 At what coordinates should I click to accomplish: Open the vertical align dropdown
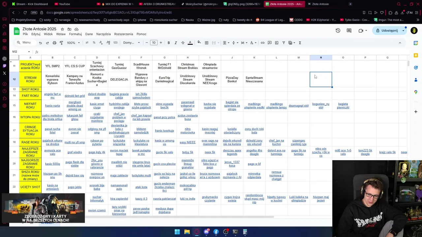(235, 43)
